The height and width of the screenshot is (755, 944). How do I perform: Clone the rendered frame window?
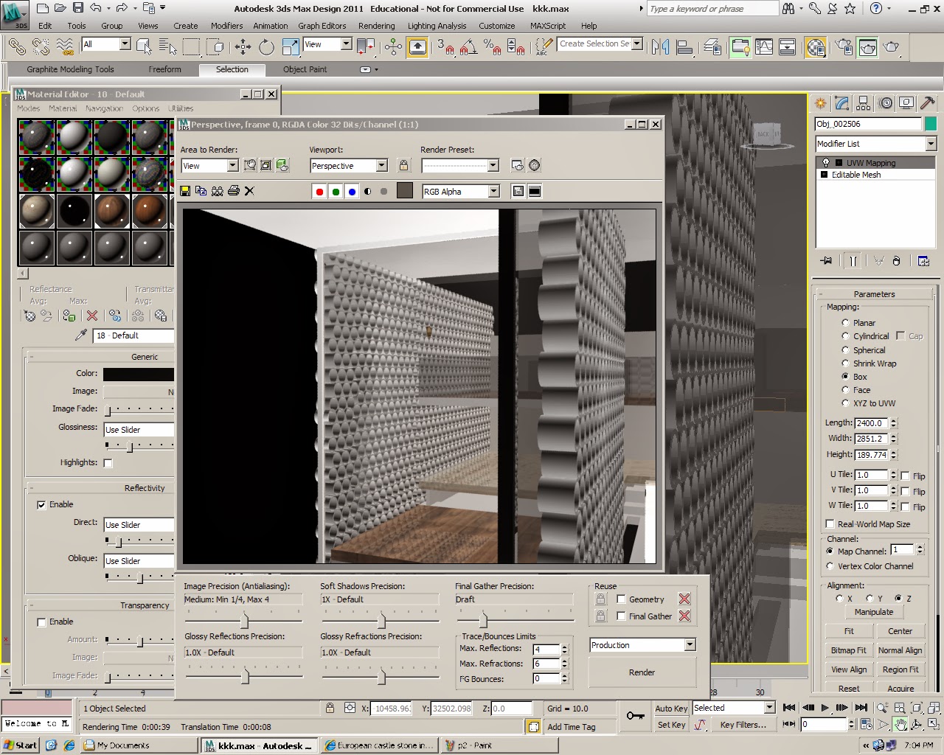pos(217,191)
